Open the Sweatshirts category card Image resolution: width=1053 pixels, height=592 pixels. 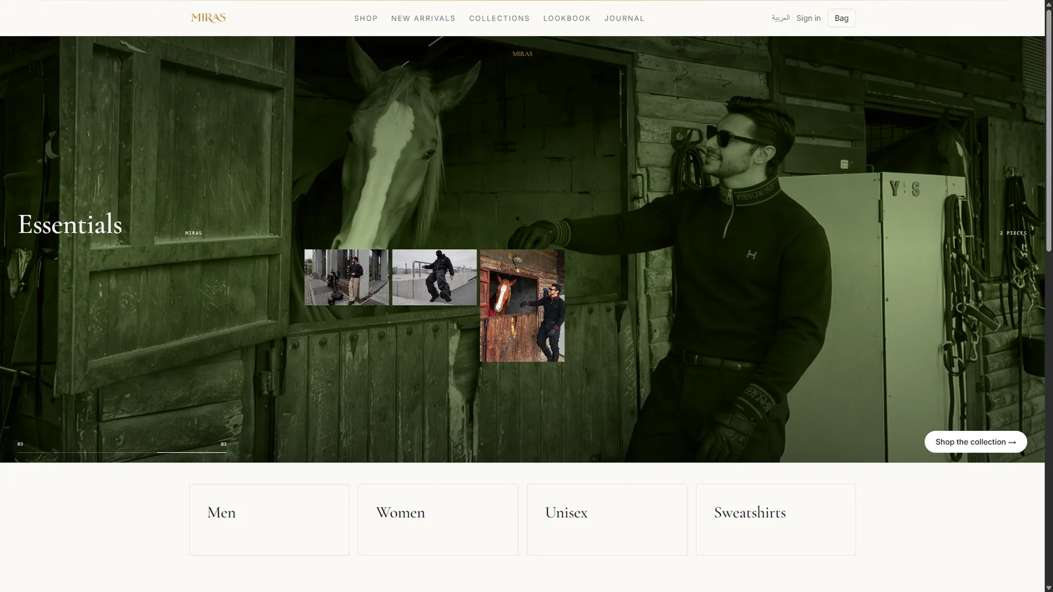coord(776,520)
